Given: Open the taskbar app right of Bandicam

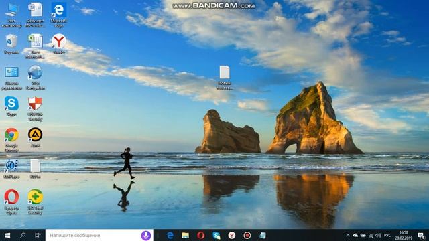Looking at the screenshot, I should click(x=263, y=235).
